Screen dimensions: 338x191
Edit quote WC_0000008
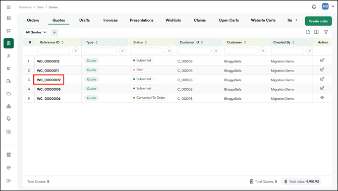click(322, 88)
